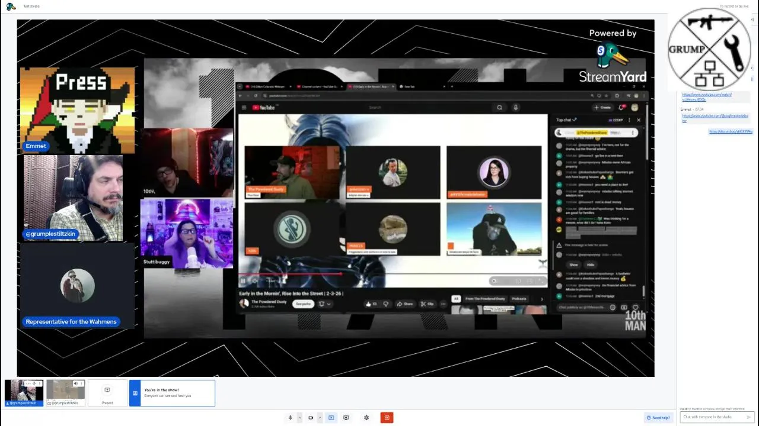This screenshot has height=426, width=759.
Task: Click the YouTube account avatar
Action: [635, 108]
